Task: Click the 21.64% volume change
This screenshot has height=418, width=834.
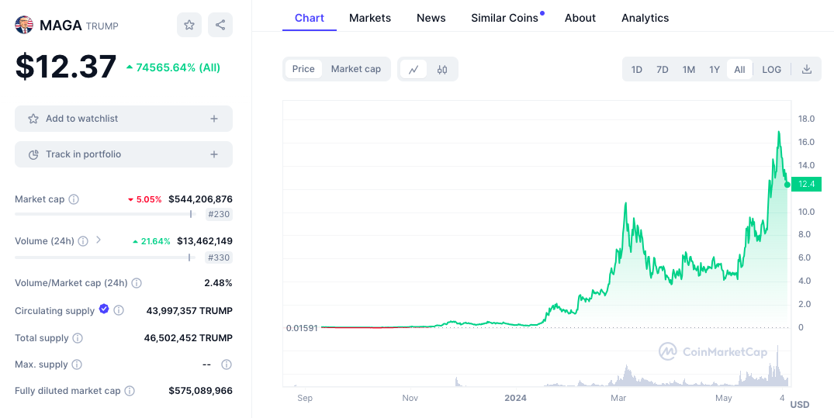Action: coord(151,241)
